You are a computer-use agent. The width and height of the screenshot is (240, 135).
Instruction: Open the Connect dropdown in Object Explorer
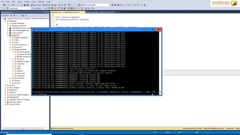pos(5,15)
